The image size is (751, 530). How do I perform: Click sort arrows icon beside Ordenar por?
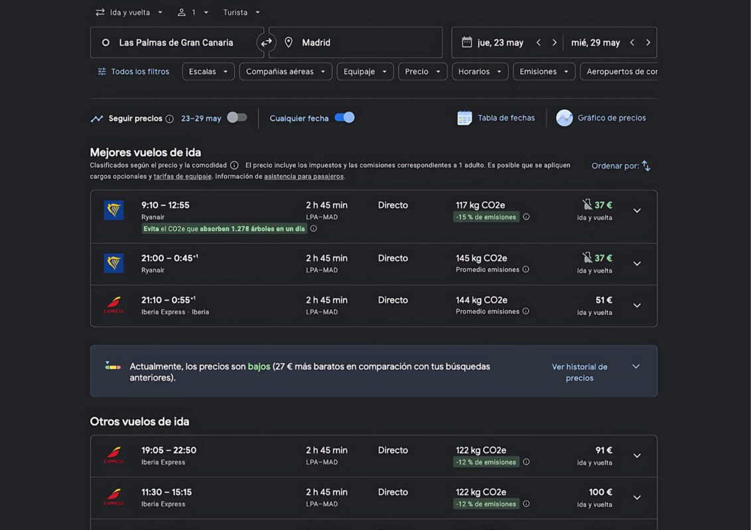[x=646, y=166]
